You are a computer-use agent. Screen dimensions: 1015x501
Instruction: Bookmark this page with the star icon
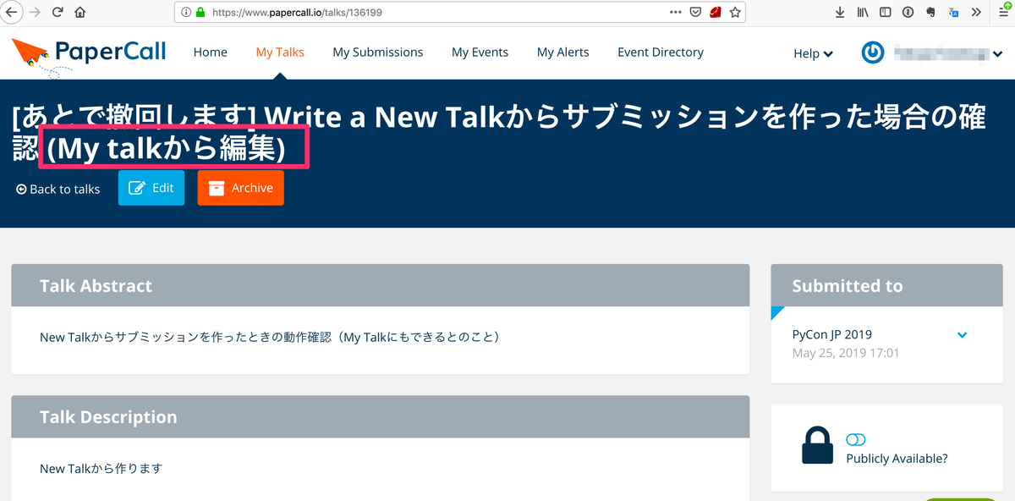pos(735,13)
